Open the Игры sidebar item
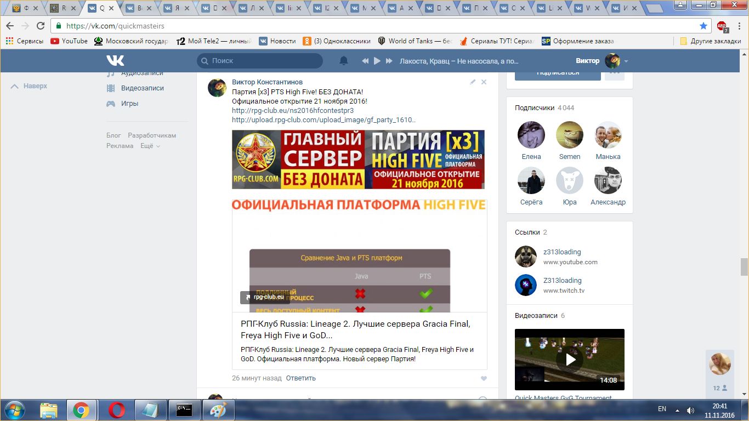 122,103
